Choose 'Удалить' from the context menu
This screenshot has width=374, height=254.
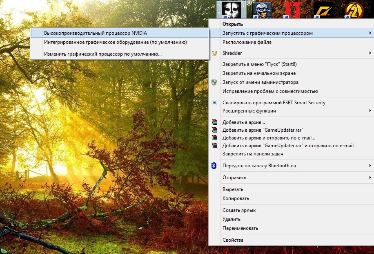click(291, 219)
